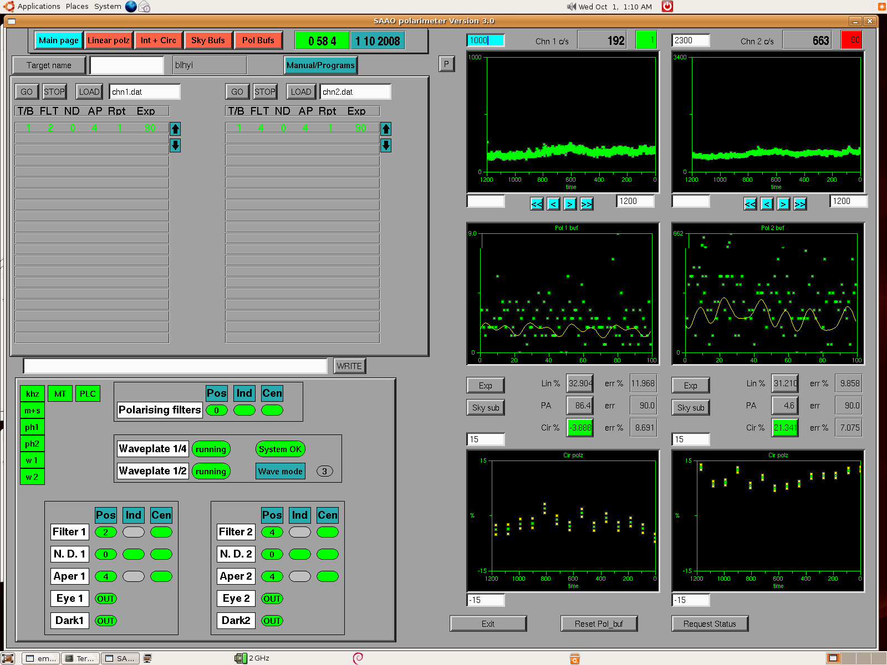Click the Filter 2 Pos value 4

pyautogui.click(x=272, y=532)
